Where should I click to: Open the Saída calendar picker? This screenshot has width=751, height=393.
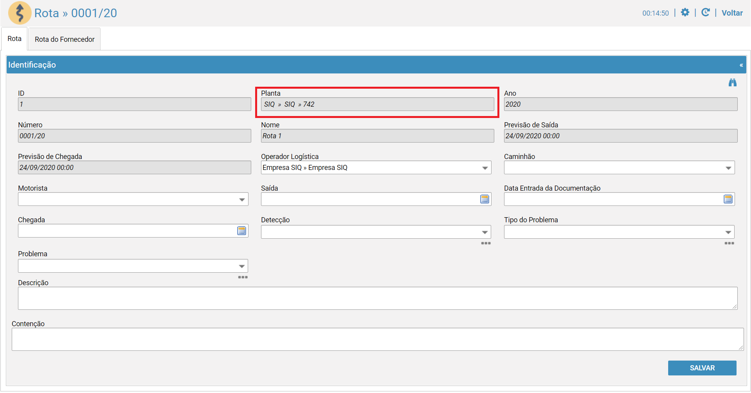[x=485, y=199]
